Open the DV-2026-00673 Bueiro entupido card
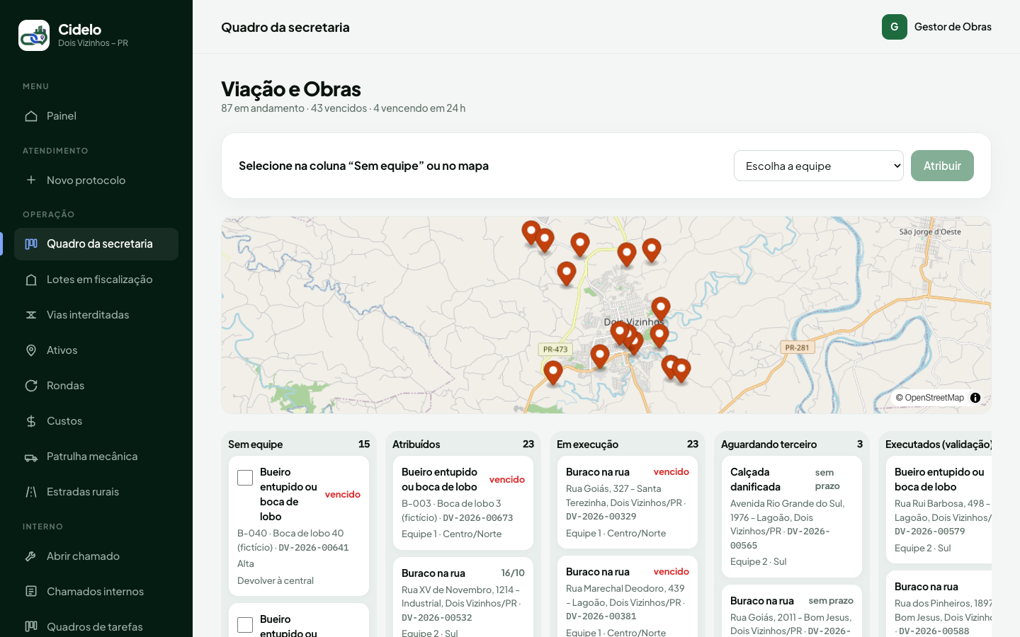 pos(463,503)
